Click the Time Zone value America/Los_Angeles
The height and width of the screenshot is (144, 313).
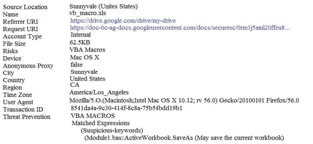click(99, 93)
